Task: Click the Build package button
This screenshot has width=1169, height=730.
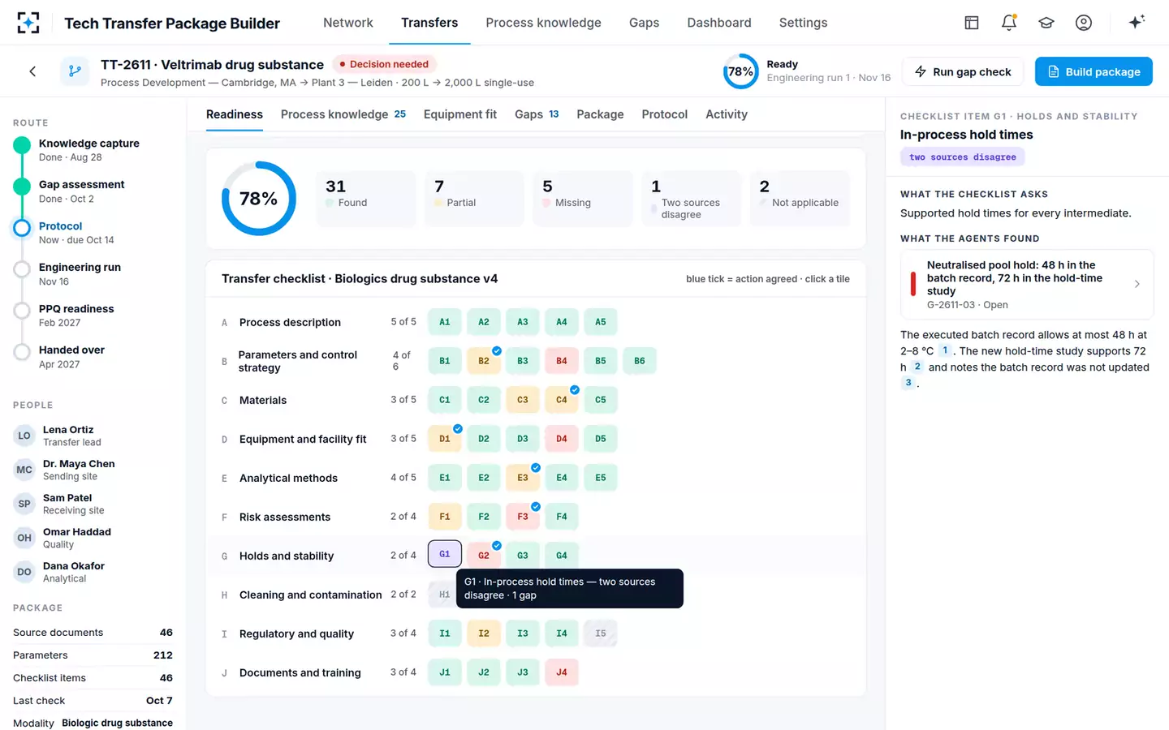Action: [1094, 71]
